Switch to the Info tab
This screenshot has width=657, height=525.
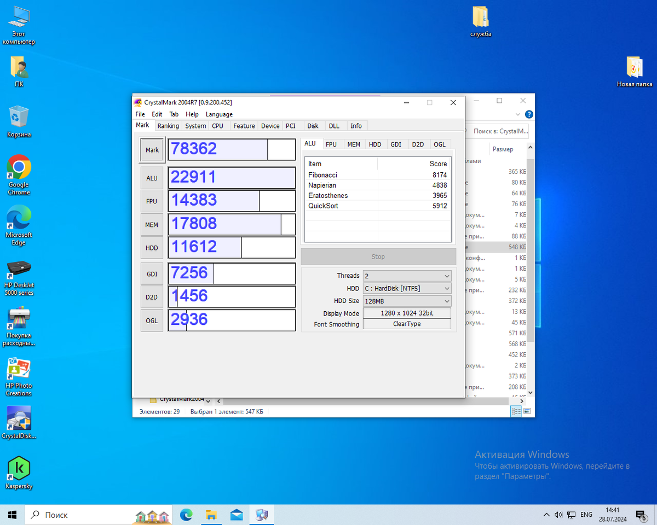coord(356,126)
